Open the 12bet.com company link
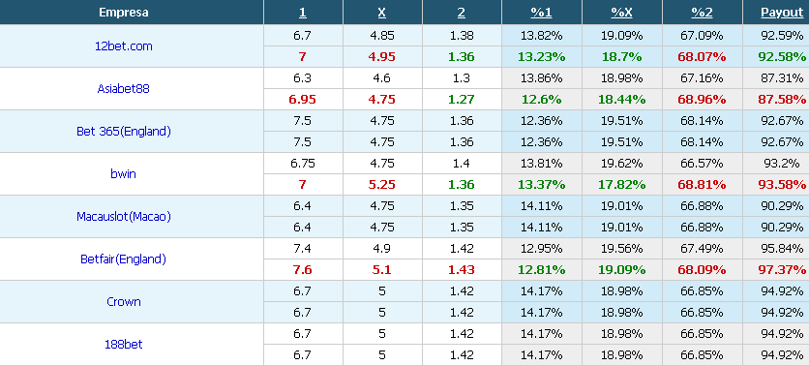This screenshot has height=366, width=809. pos(123,46)
